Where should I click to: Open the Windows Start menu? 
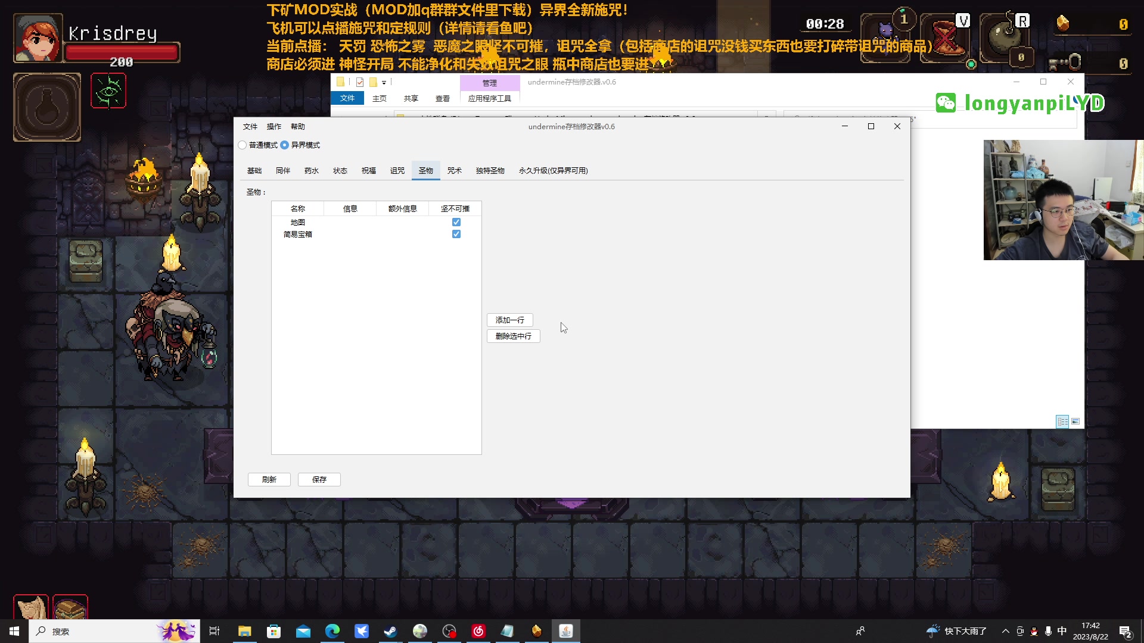[14, 631]
